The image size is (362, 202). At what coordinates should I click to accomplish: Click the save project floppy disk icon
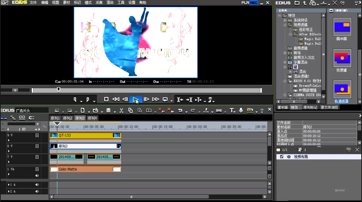[108, 111]
